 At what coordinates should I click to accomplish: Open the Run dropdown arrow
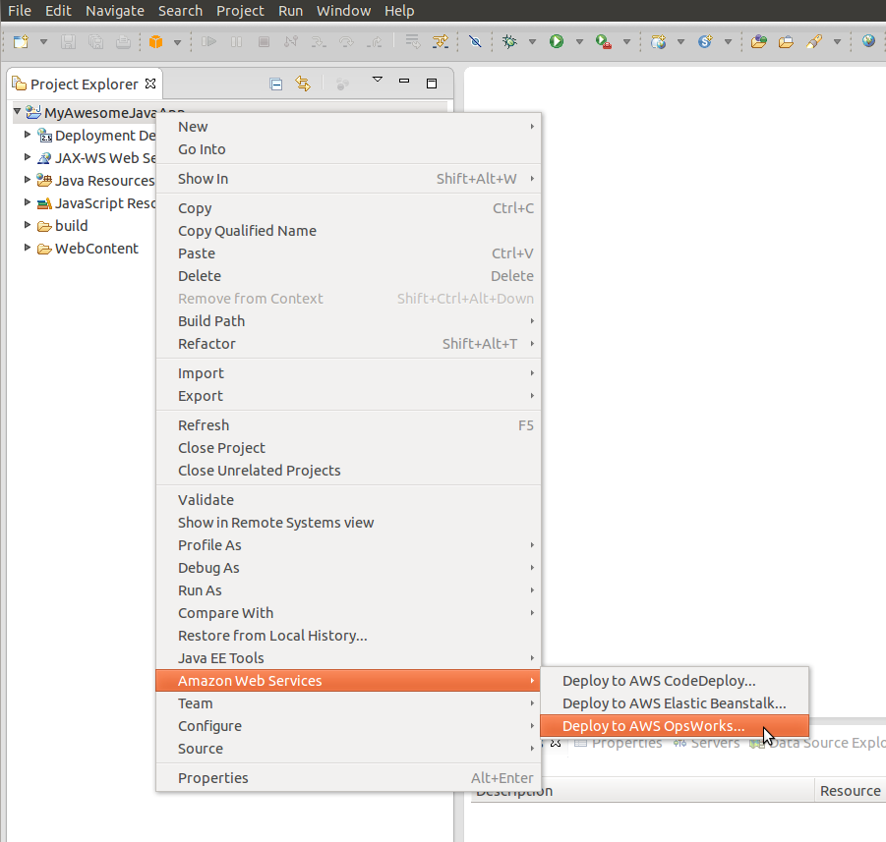(579, 42)
